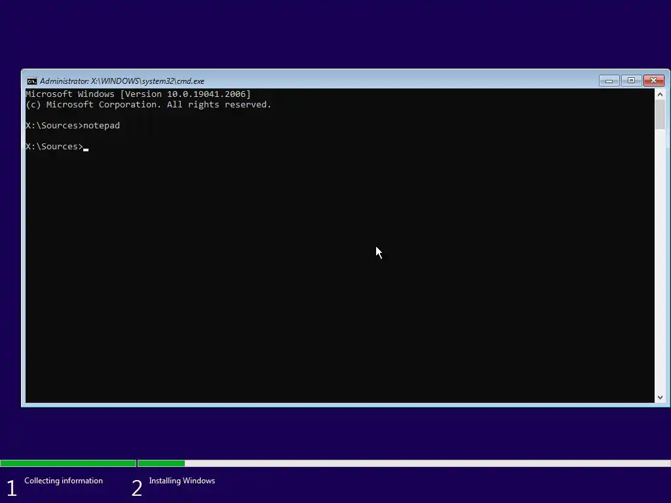Screen dimensions: 671x503
Task: Click the 'Installing Windows' step label
Action: (182, 481)
